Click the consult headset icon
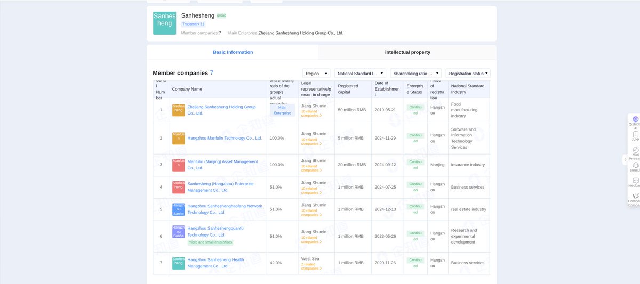 coord(635,165)
